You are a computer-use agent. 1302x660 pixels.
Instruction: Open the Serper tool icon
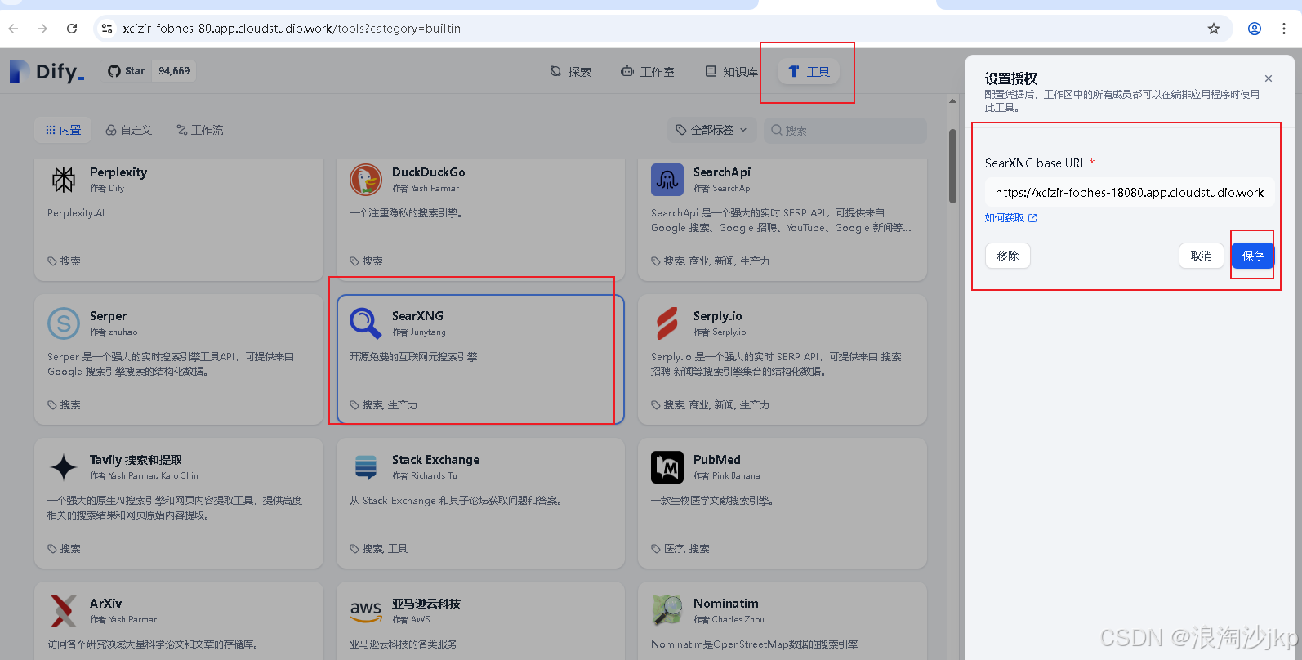click(64, 323)
